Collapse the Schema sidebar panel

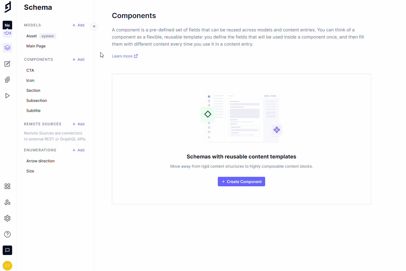94,26
